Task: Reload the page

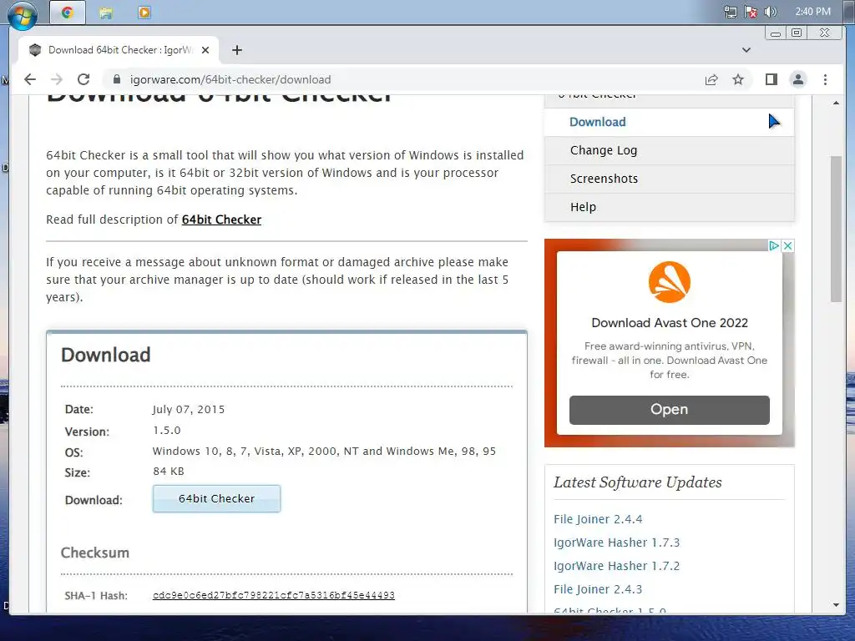Action: coord(83,79)
